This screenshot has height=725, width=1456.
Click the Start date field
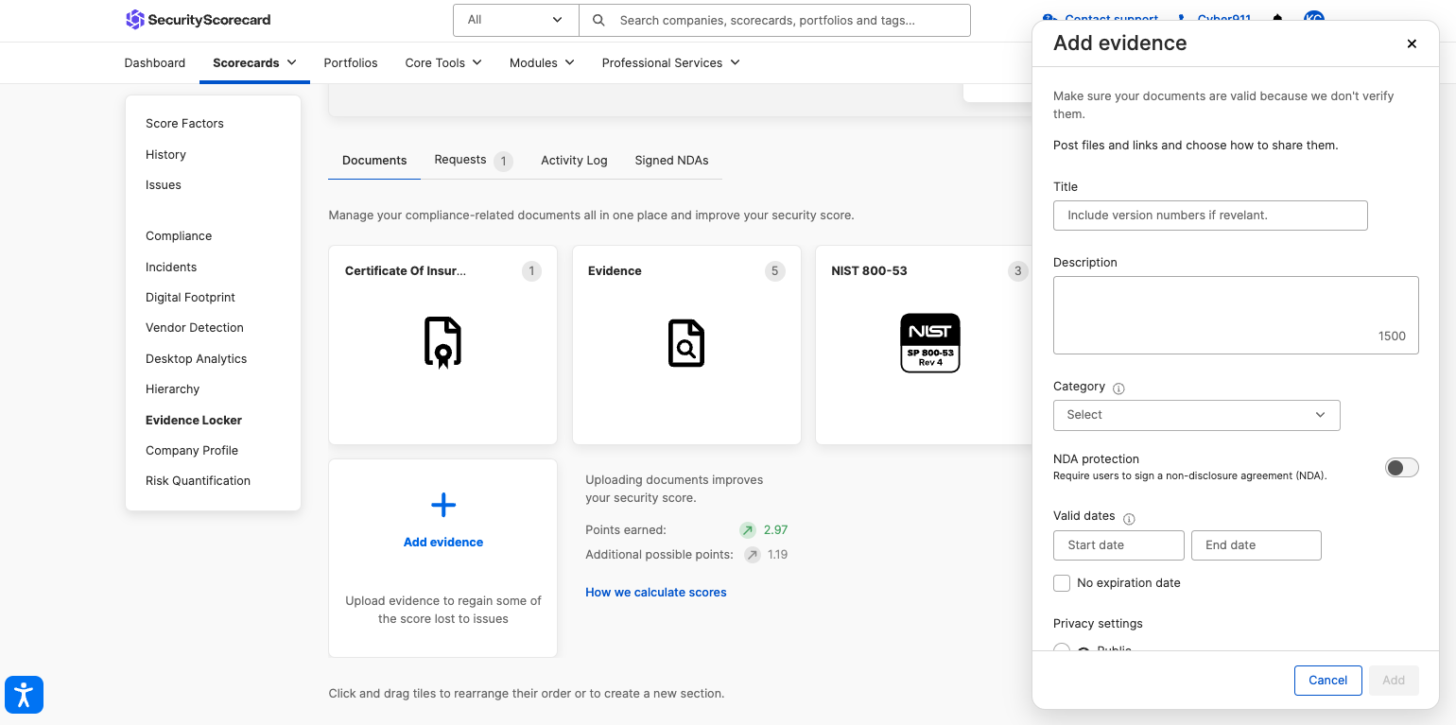point(1118,545)
